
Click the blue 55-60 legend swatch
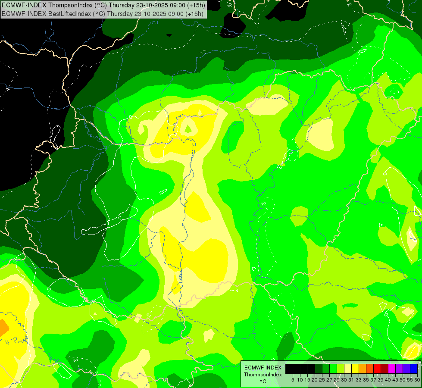pyautogui.click(x=414, y=369)
